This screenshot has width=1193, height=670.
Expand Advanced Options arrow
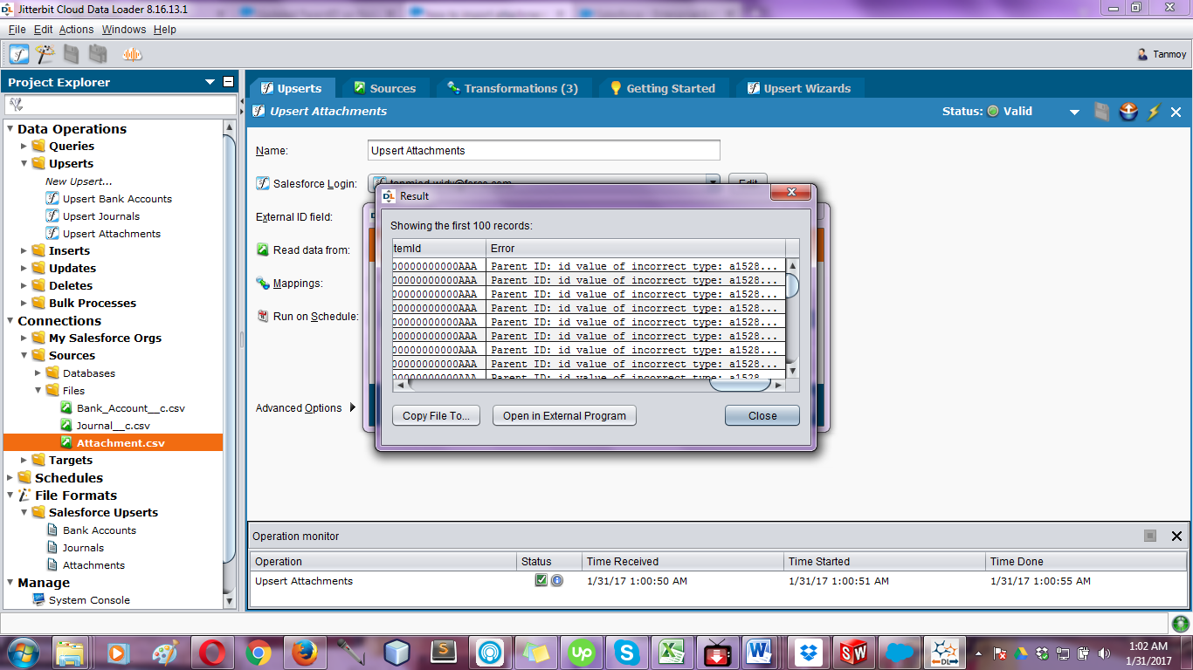pos(353,407)
